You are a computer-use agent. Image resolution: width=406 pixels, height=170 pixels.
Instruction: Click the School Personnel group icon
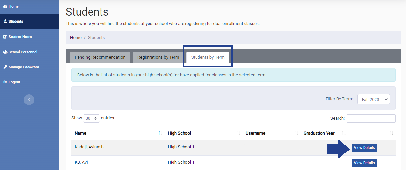point(6,52)
